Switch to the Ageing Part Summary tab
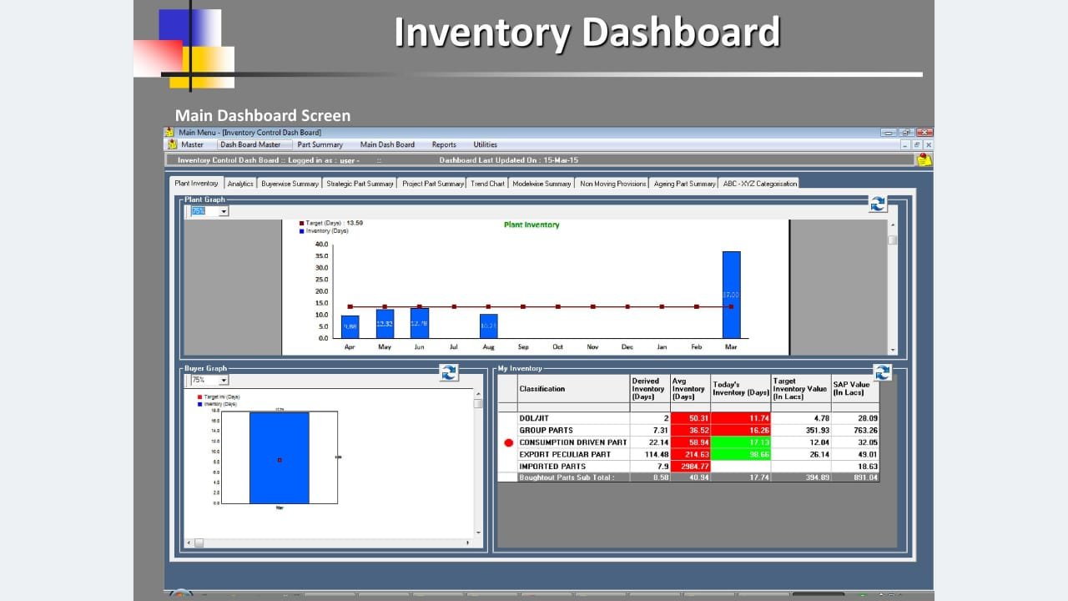 pyautogui.click(x=684, y=184)
